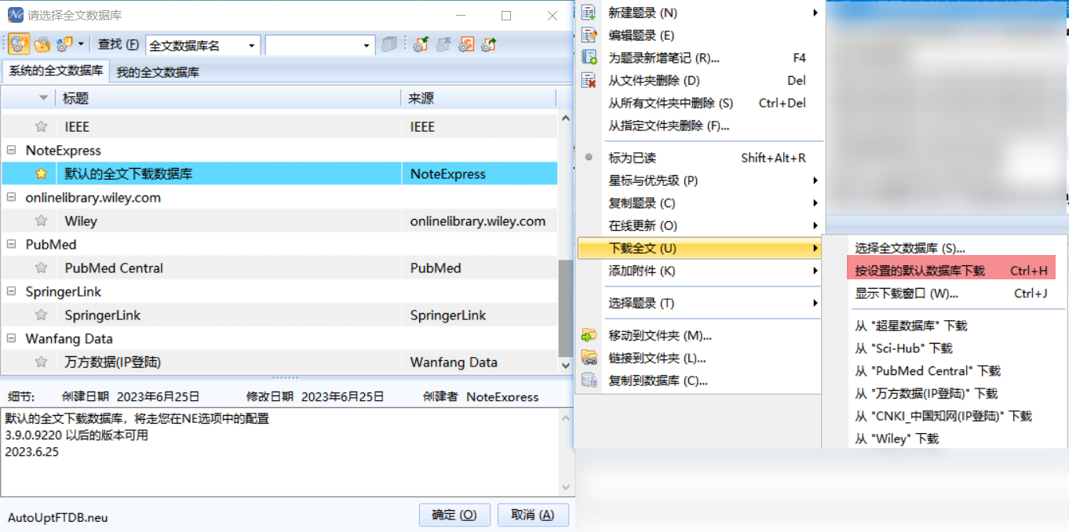Choose 新建题录 (N) from context menu
The image size is (1069, 532).
click(700, 13)
